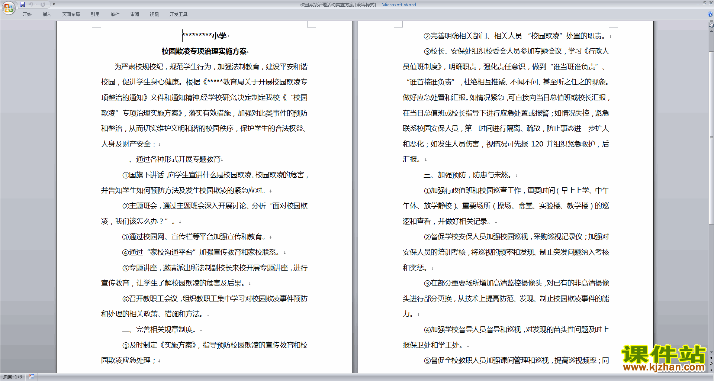714x381 pixels.
Task: Click the vertical scrollbar down arrow
Action: (711, 352)
